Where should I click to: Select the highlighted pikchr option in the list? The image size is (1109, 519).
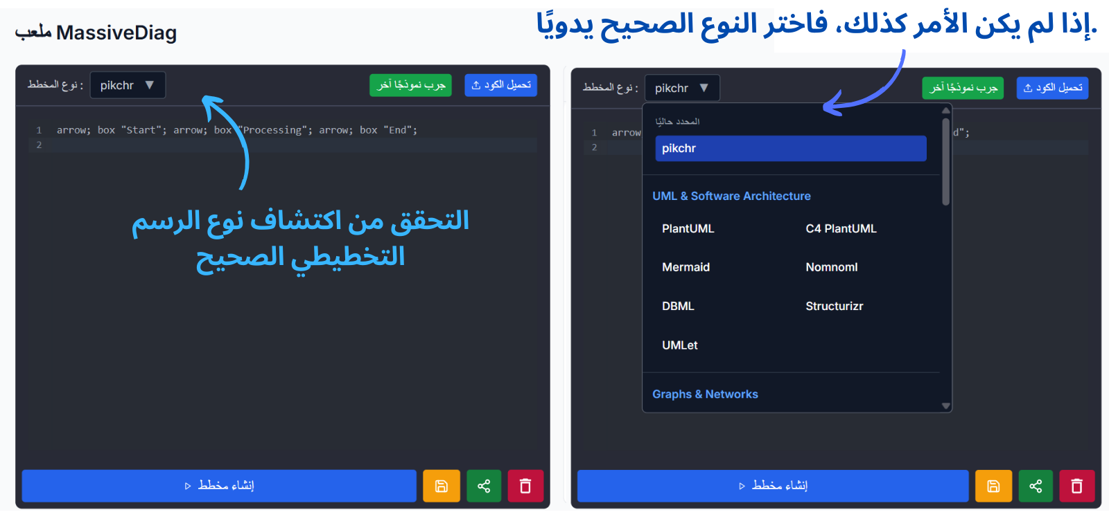(x=791, y=148)
